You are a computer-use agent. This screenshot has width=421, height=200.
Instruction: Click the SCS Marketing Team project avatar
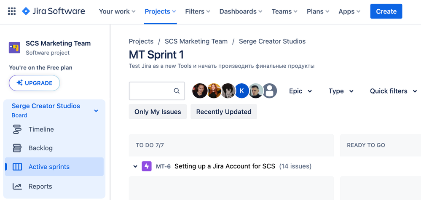[x=14, y=48]
